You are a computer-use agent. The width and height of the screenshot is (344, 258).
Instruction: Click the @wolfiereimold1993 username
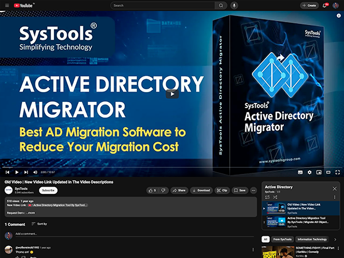point(27,248)
